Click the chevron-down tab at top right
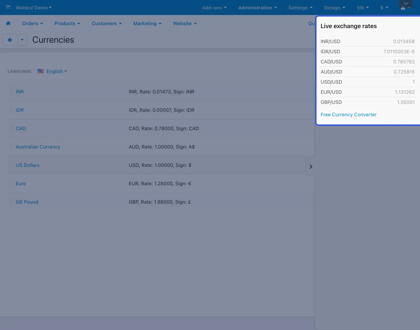Image resolution: width=420 pixels, height=330 pixels. point(406,4)
